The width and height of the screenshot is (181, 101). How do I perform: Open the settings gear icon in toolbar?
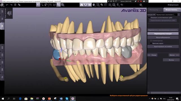(141, 5)
